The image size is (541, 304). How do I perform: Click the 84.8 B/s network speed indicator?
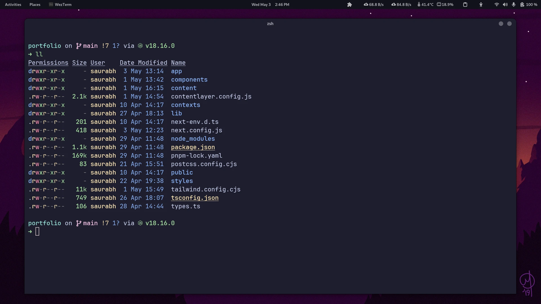coord(401,5)
